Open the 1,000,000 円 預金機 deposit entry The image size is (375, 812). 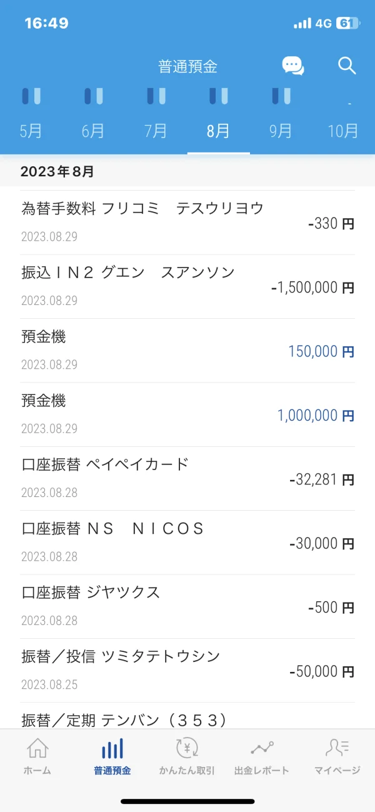click(187, 414)
